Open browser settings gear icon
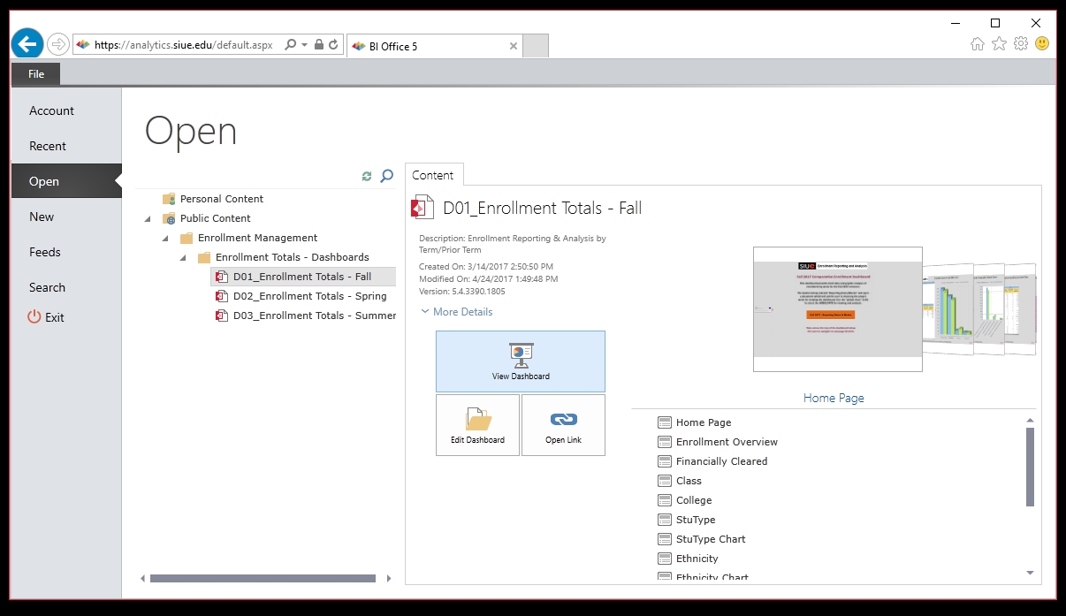This screenshot has width=1066, height=616. tap(1021, 43)
